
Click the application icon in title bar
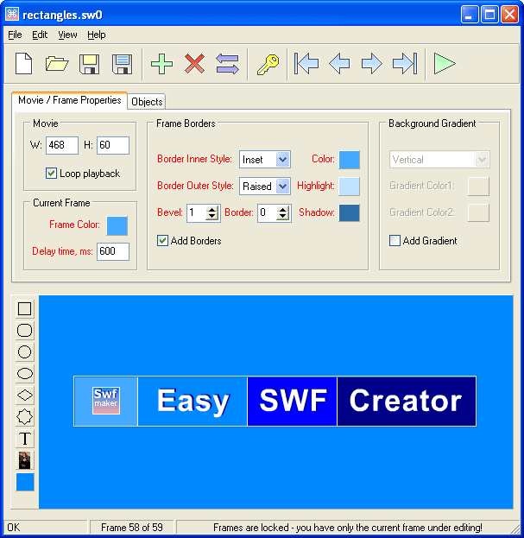(12, 15)
